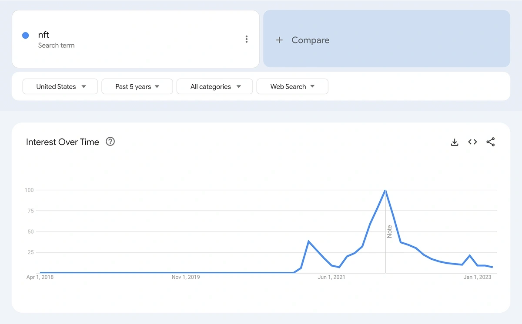Click the 50 value on y-axis
Screen dimensions: 522x324
[x=30, y=232]
